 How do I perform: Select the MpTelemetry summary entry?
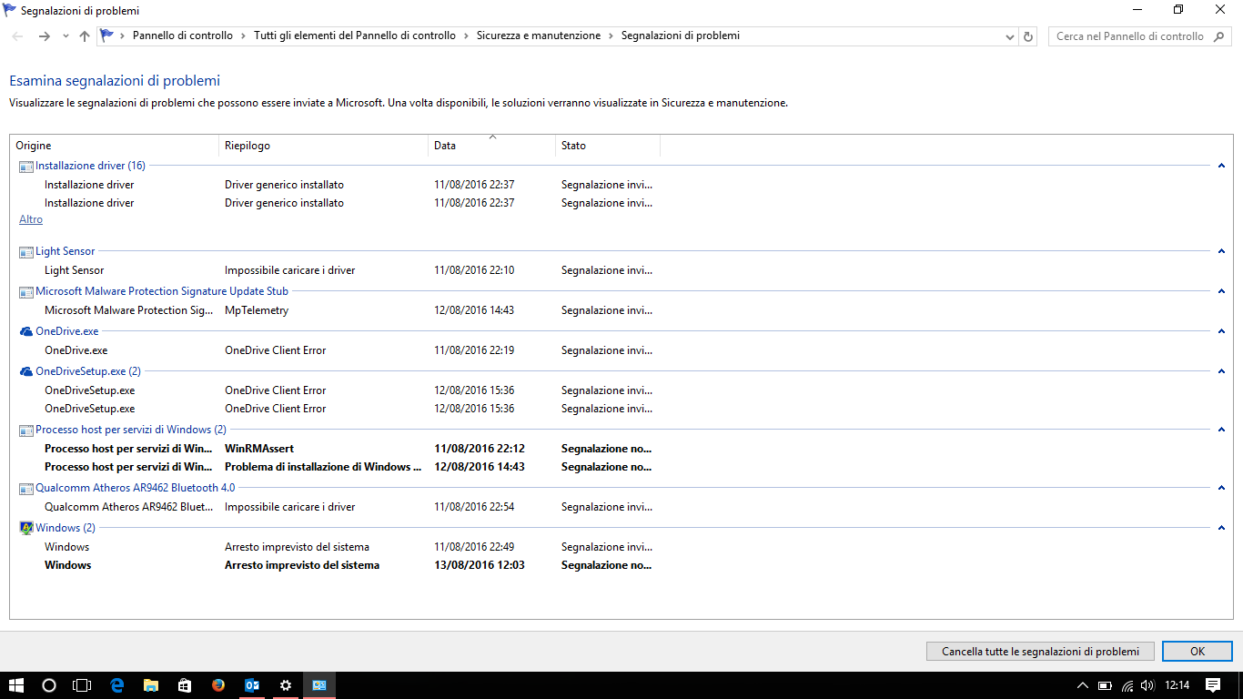point(257,310)
